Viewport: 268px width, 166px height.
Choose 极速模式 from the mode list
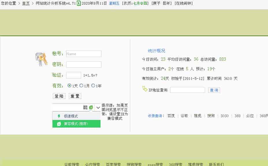coord(77,116)
